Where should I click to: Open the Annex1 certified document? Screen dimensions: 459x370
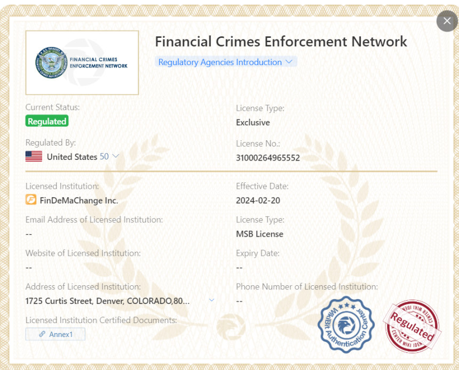pyautogui.click(x=56, y=334)
